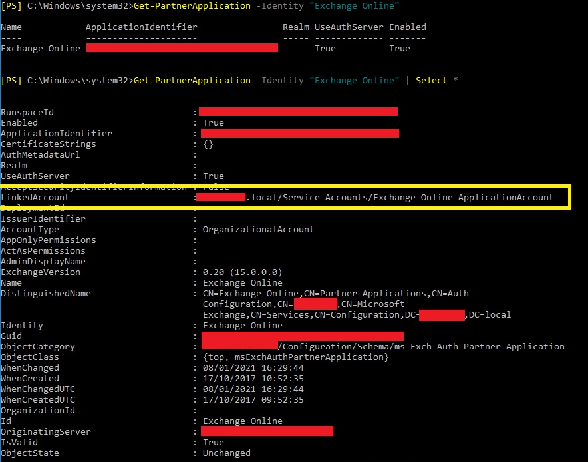The width and height of the screenshot is (588, 462).
Task: Click the 'True' value in the UseAuthServer property row
Action: tap(214, 176)
